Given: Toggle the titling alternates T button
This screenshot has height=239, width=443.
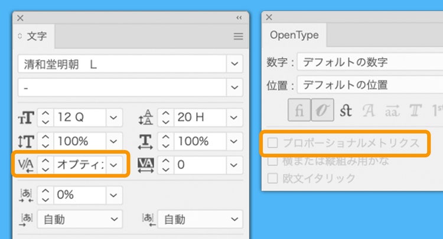Looking at the screenshot, I should pyautogui.click(x=415, y=110).
